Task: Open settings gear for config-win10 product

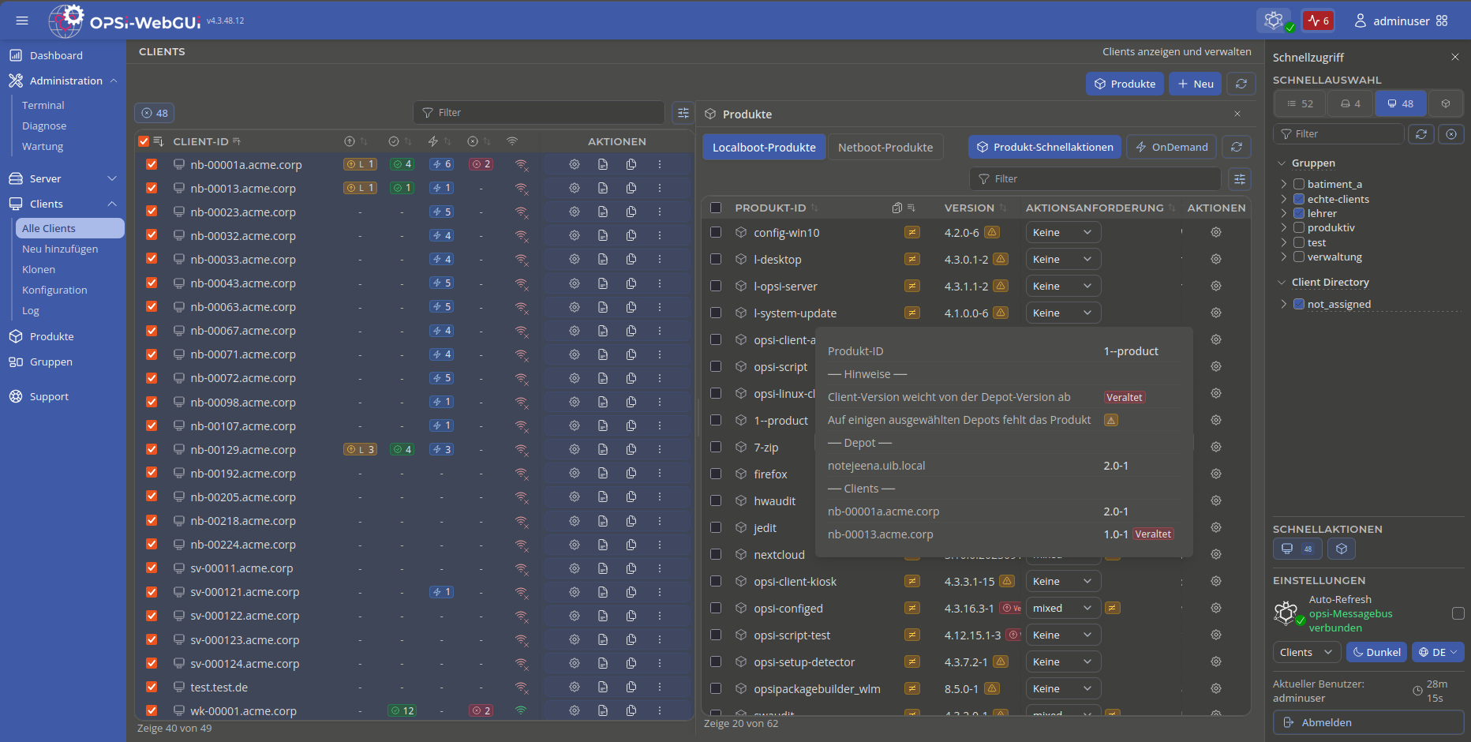Action: 1216,232
